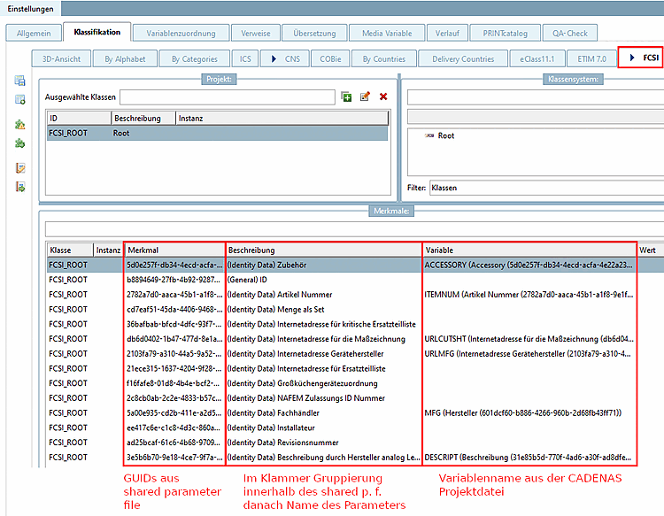664x516 pixels.
Task: Switch to the Variablenzuordnung tab
Action: pos(181,34)
